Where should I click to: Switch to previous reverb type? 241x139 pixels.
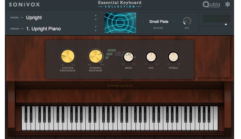click(x=143, y=22)
